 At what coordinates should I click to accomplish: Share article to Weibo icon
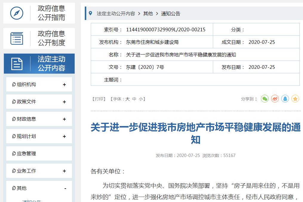275,99
